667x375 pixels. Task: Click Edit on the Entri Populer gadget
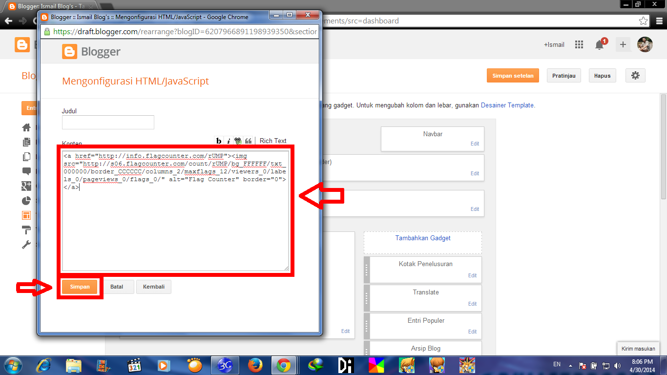472,332
